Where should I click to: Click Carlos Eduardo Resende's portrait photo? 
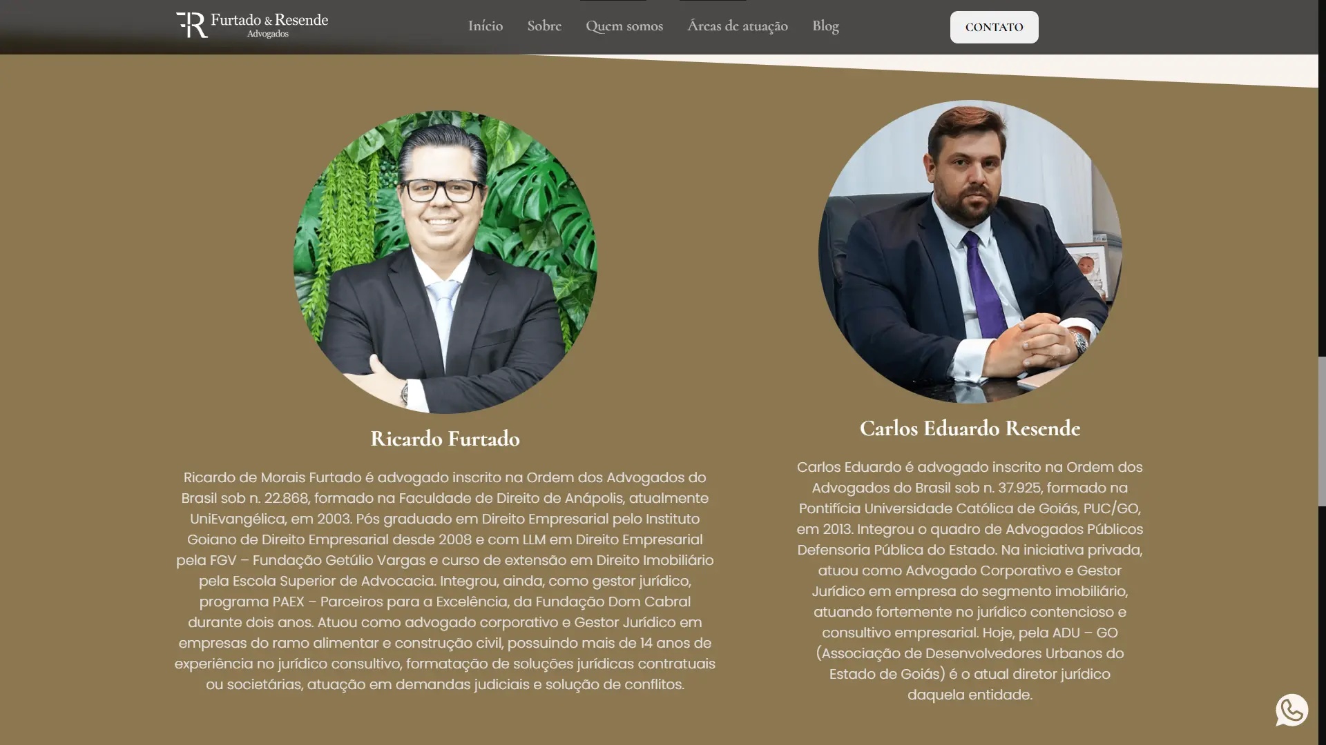[x=970, y=252]
